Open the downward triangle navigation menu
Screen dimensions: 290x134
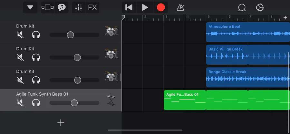[30, 8]
